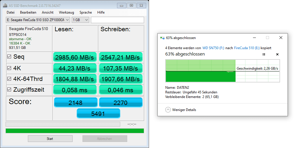Cancel the file copy with the X button

[x=277, y=54]
